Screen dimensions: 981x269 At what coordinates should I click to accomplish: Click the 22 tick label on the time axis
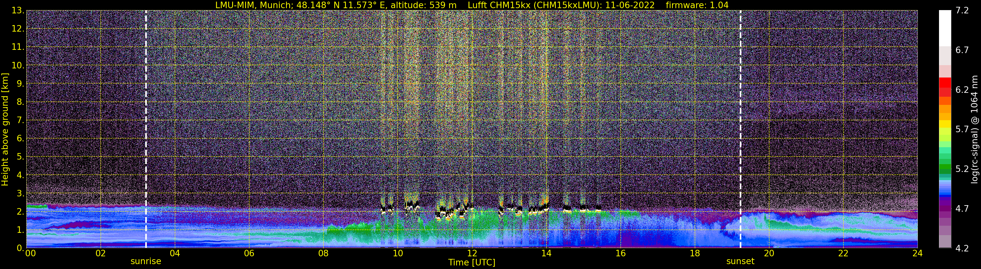click(843, 253)
